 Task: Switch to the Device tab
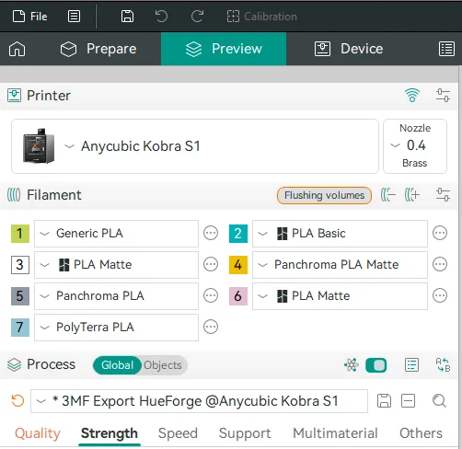pos(349,49)
